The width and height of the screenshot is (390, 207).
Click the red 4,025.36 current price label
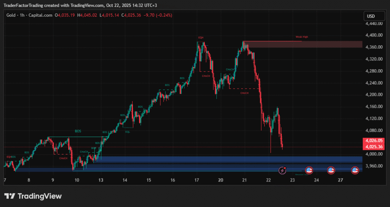(373, 147)
